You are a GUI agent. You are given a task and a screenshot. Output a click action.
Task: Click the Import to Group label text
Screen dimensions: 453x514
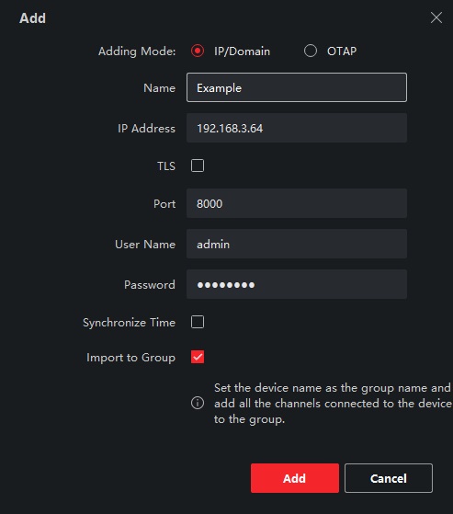[x=130, y=358]
